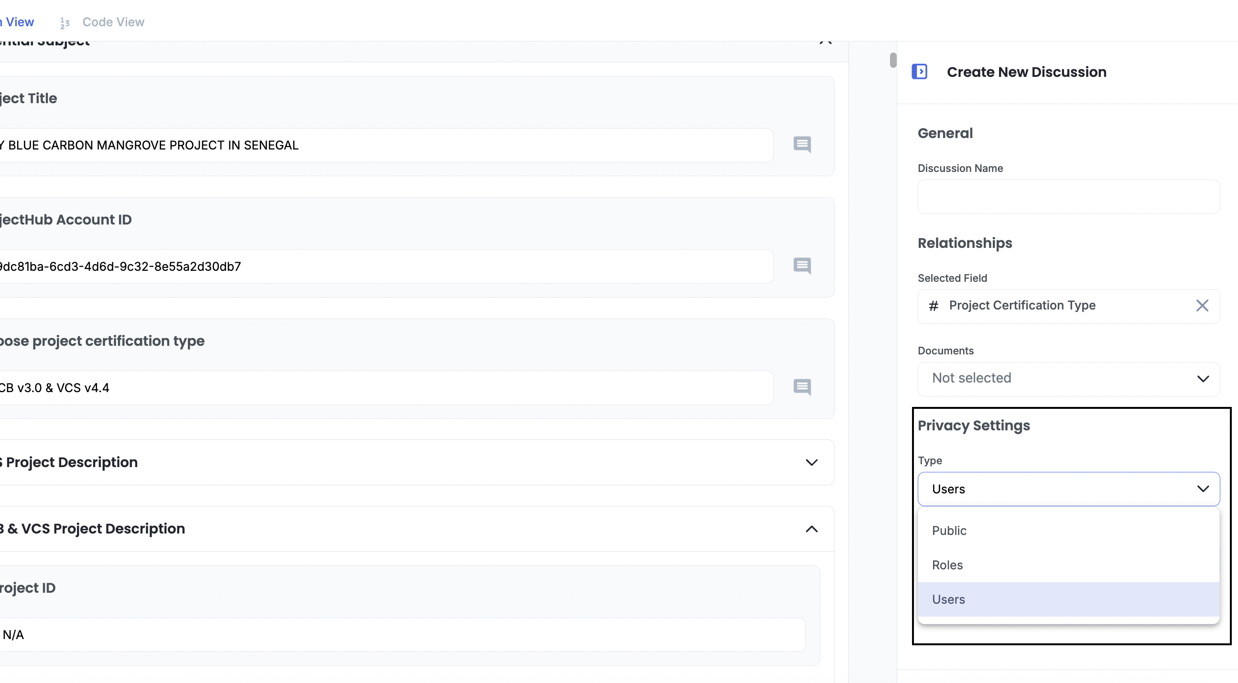This screenshot has height=683, width=1238.
Task: Click comment icon beside certification type field
Action: [x=802, y=387]
